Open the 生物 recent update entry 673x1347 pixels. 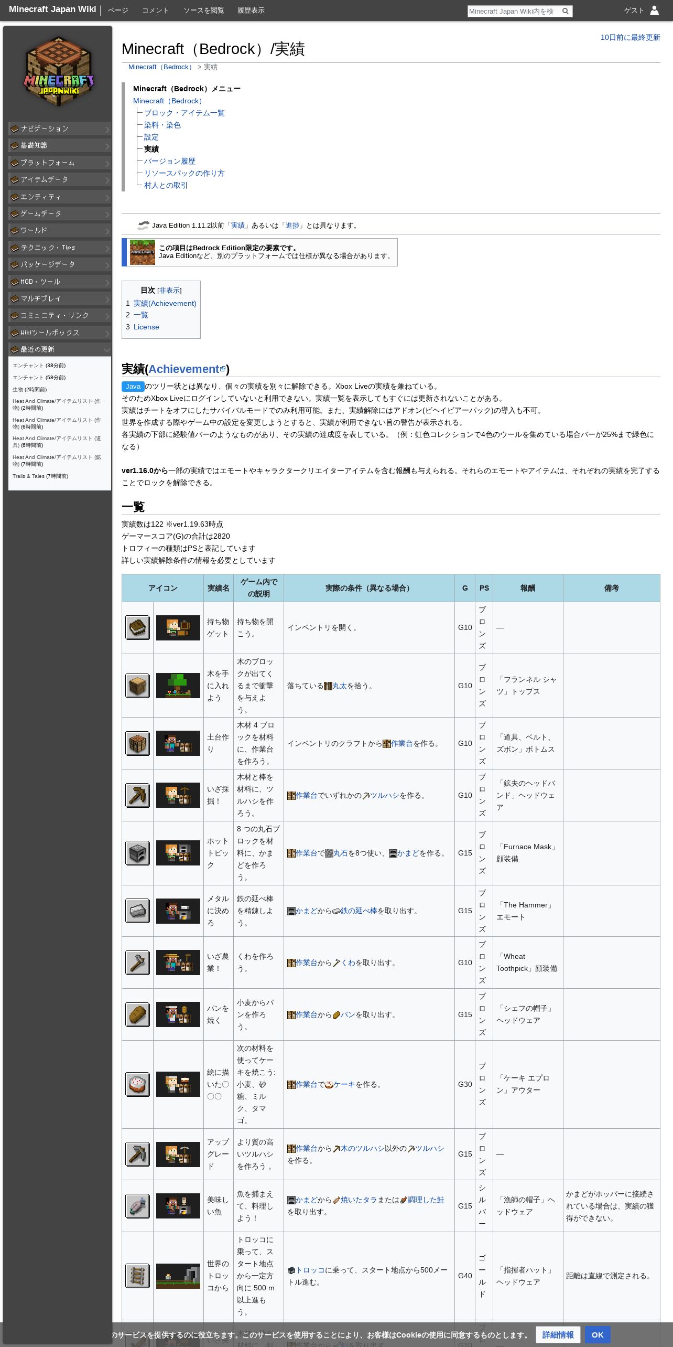[18, 389]
